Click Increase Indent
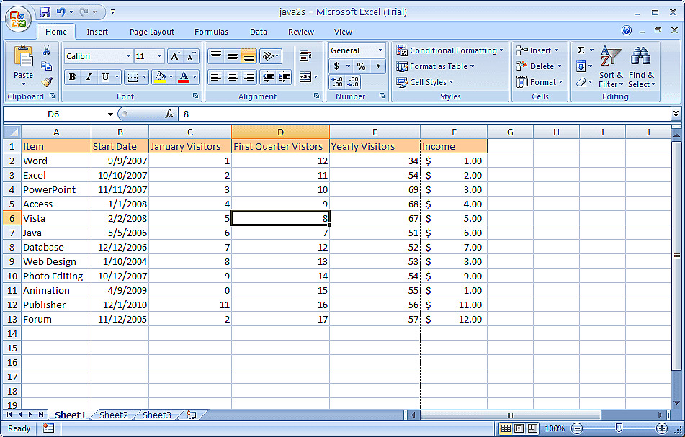Screen dimensions: 685x437 coord(284,77)
